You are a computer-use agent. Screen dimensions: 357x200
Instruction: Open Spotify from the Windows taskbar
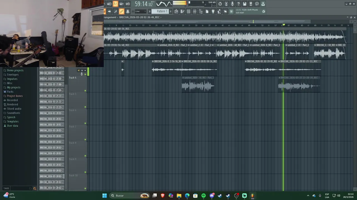(x=204, y=196)
